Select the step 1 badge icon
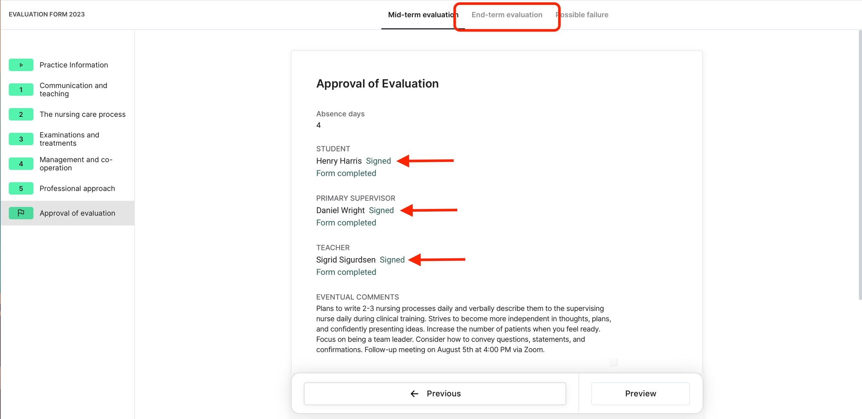The width and height of the screenshot is (862, 419). click(x=21, y=89)
